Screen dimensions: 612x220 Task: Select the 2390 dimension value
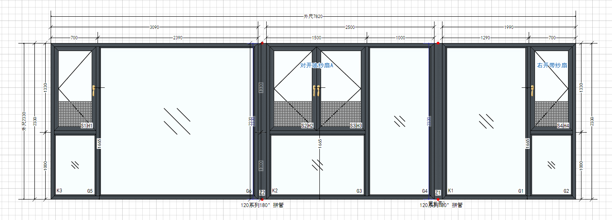tap(178, 38)
